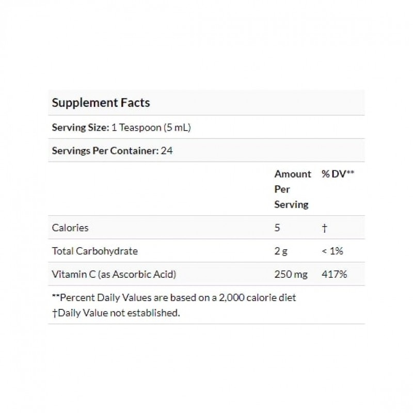Click the Calories amount value 5
Screen dimensions: 413x413
coord(277,228)
